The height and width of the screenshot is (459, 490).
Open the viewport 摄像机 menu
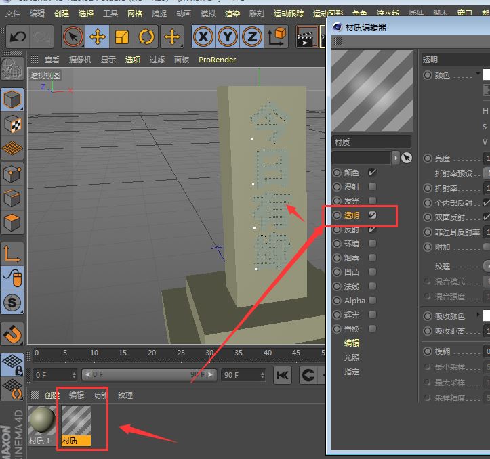pos(80,60)
